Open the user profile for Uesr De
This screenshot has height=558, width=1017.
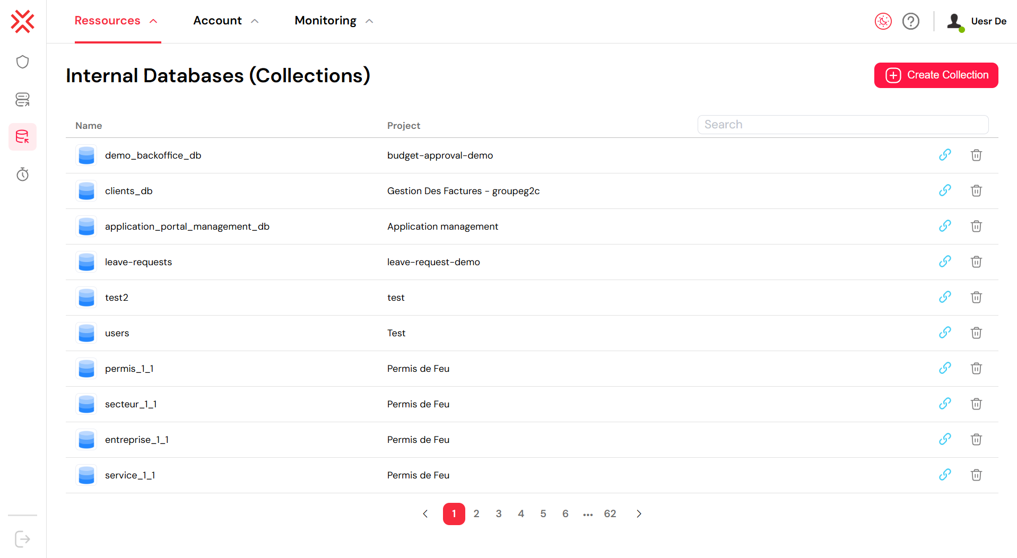point(977,21)
